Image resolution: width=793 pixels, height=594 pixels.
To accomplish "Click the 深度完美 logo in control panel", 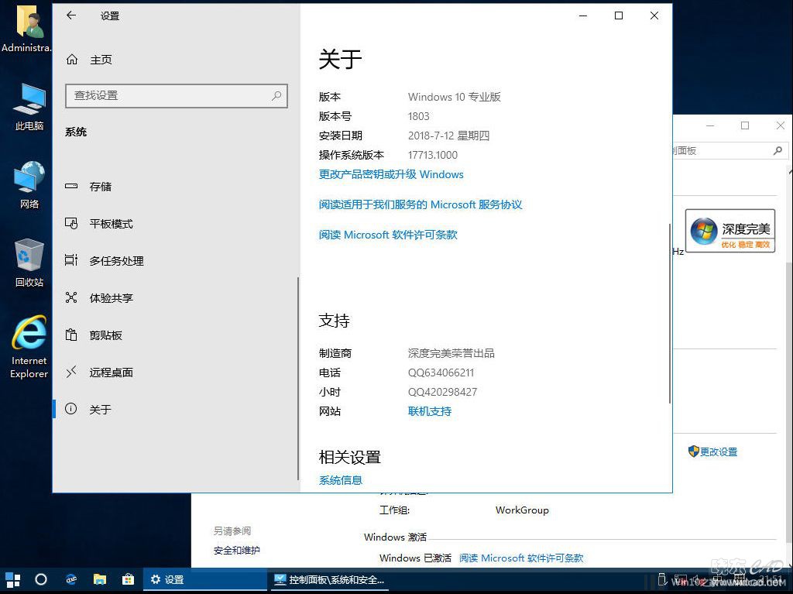I will click(x=730, y=231).
